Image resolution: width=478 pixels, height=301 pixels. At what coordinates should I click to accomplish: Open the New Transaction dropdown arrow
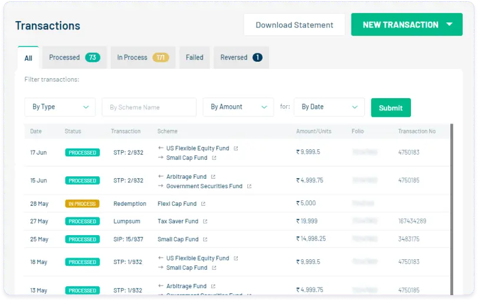(x=450, y=25)
